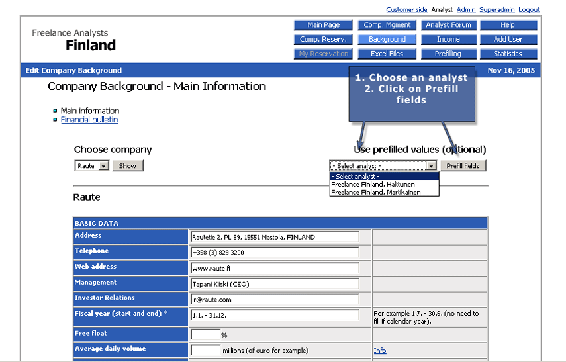Select Freelance Finland, Martikainen option
The height and width of the screenshot is (362, 566).
(384, 193)
